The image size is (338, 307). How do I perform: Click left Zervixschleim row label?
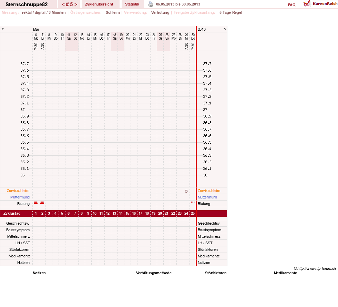point(18,191)
